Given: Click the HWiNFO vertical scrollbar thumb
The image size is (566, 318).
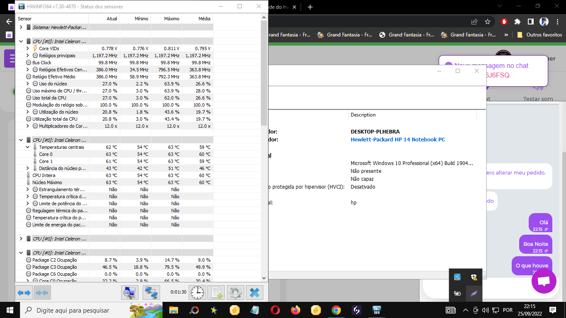Looking at the screenshot, I should point(264,74).
